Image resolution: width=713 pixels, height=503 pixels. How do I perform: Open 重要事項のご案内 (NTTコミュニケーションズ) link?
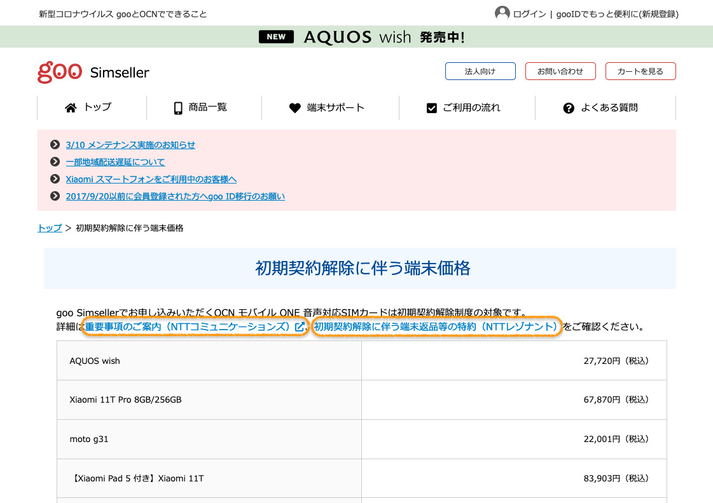[x=195, y=327]
